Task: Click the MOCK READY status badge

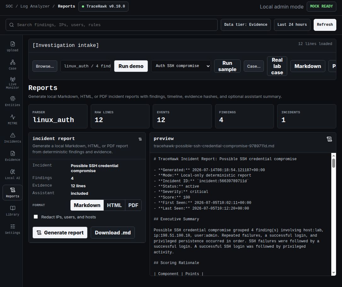Action: click(x=322, y=6)
